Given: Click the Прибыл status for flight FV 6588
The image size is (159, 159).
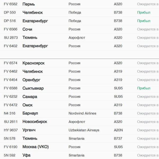Looking at the screenshot, I should (144, 88).
